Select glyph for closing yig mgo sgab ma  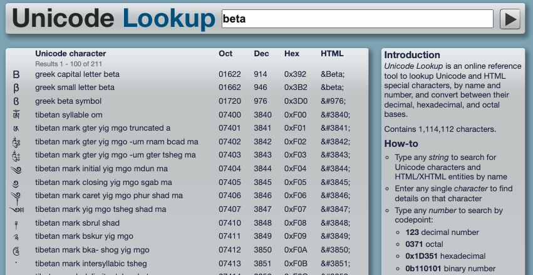[16, 183]
